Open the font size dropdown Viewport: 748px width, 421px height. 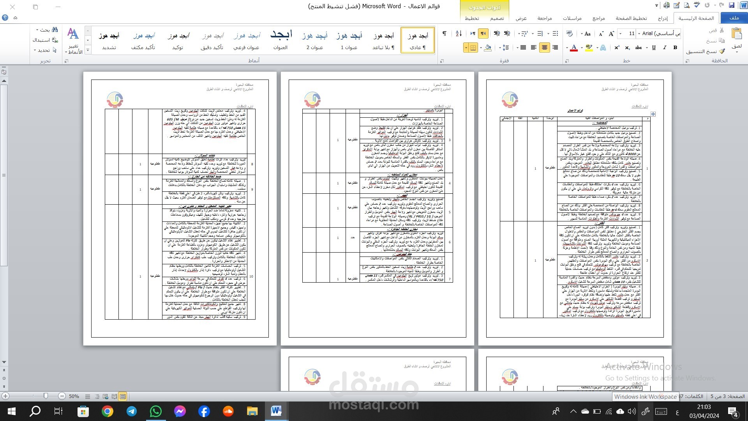click(620, 34)
